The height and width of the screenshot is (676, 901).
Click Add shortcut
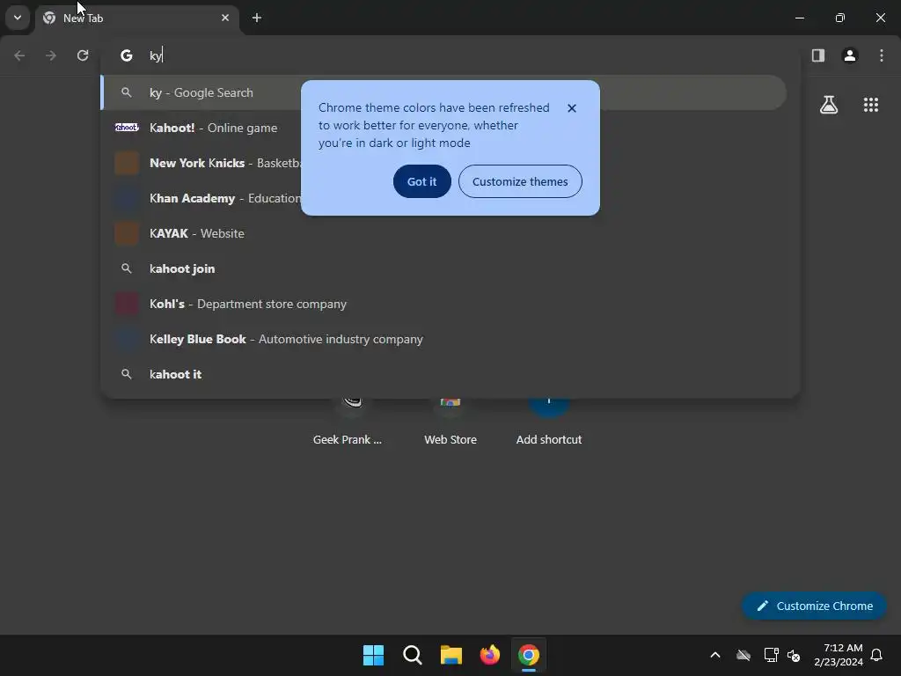coord(549,422)
